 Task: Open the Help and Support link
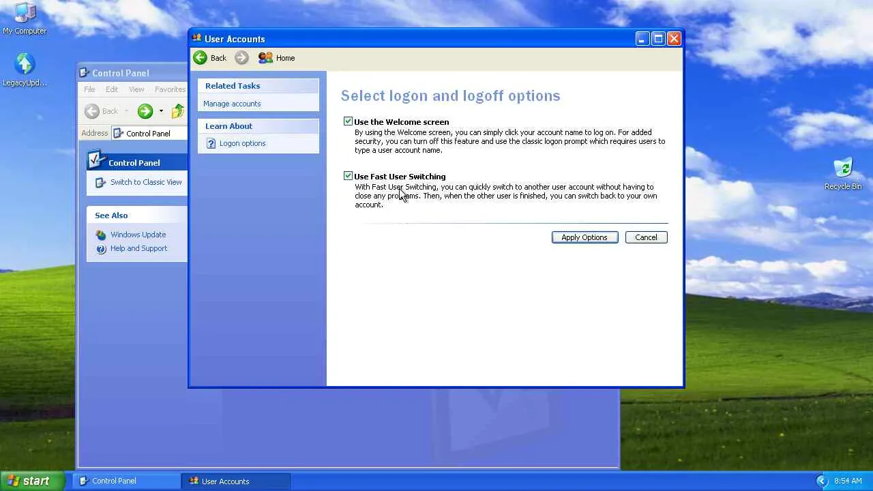click(x=138, y=248)
